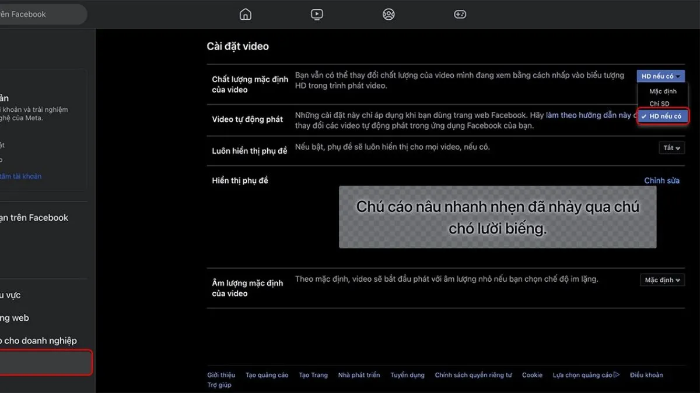The image size is (700, 393).
Task: Open the "Tắt" subtitles dropdown
Action: [x=671, y=147]
